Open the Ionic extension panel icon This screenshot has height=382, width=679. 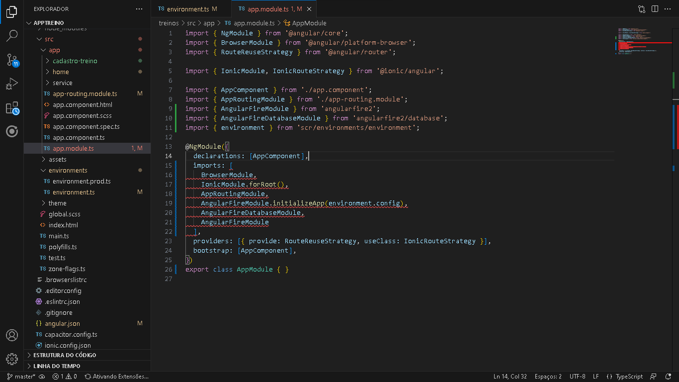(12, 131)
